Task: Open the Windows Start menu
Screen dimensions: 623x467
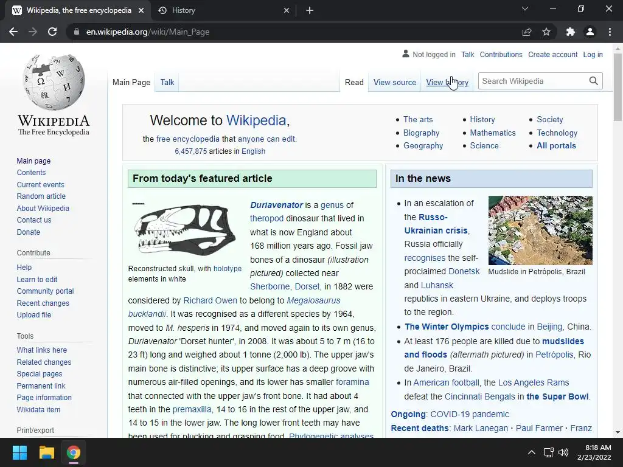Action: click(x=19, y=452)
